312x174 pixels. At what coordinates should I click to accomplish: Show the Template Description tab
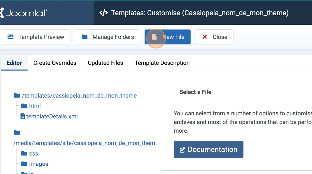point(162,63)
